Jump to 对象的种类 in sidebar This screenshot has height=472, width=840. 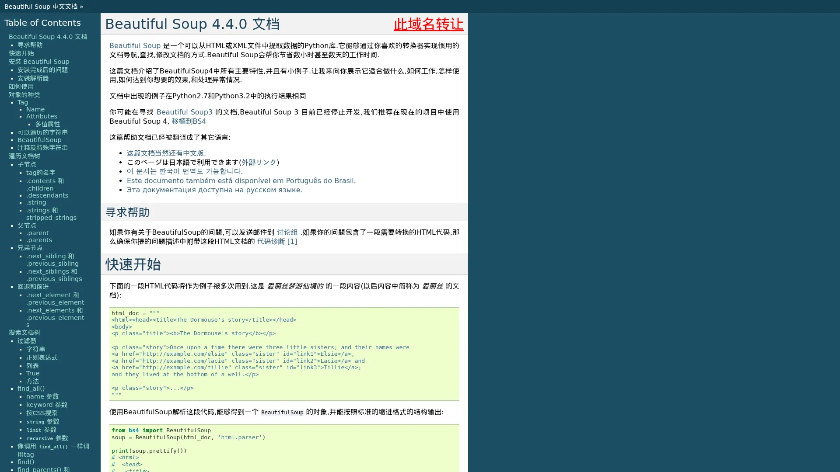pyautogui.click(x=24, y=95)
